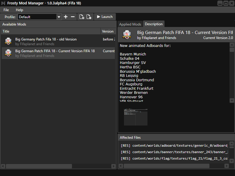
Task: Click Affected Files scroll up arrow
Action: click(231, 144)
